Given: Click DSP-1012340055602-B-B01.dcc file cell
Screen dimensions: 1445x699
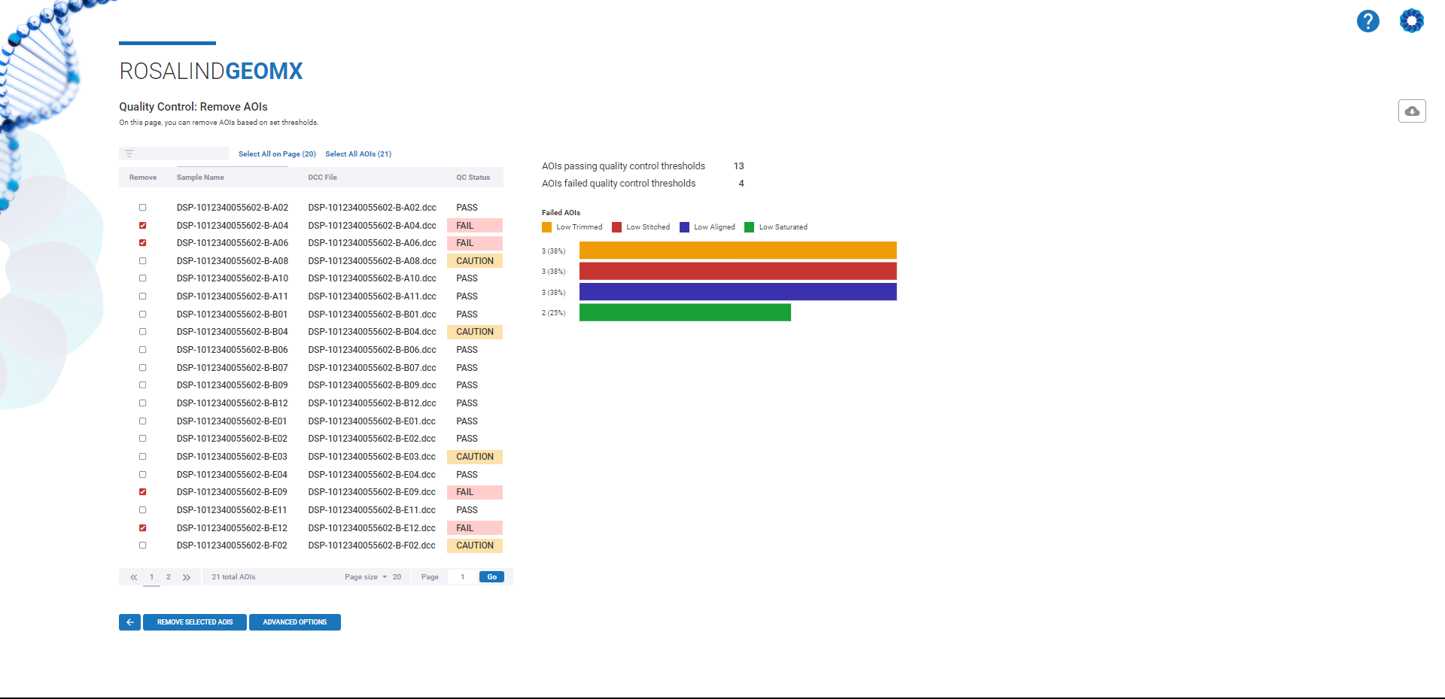Looking at the screenshot, I should coord(372,315).
